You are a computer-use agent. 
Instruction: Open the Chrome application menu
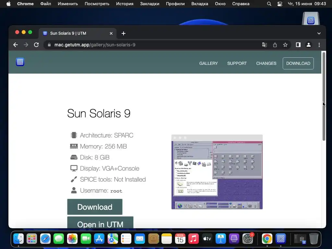click(25, 4)
